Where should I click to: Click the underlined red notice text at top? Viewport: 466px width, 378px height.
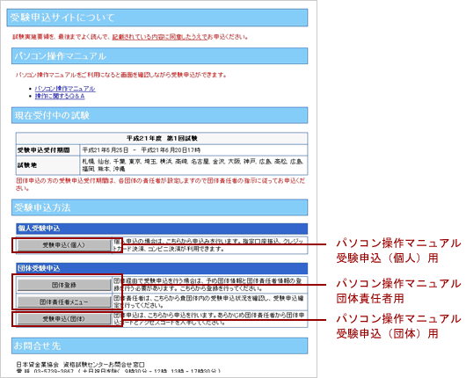click(159, 37)
